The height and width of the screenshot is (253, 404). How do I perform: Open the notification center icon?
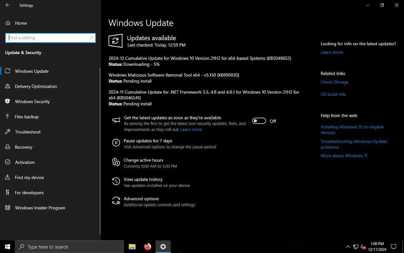394,247
